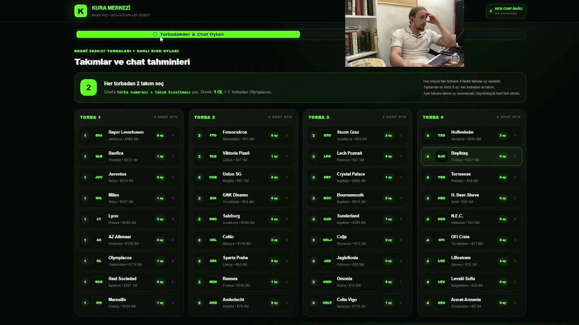Click the AND Anderlecht badge
This screenshot has height=325, width=579.
coord(213,303)
